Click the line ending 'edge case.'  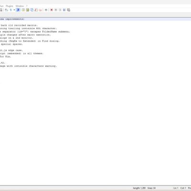(11, 50)
